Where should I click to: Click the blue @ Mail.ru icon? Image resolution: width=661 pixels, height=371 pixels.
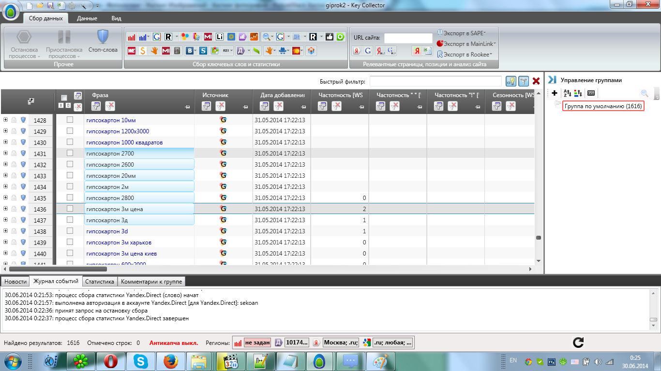coord(231,37)
